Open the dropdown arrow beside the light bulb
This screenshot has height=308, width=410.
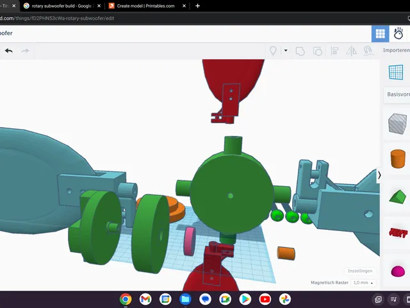click(286, 50)
